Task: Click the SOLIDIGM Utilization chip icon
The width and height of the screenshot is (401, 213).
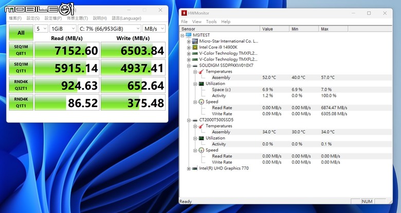Action: pos(201,83)
